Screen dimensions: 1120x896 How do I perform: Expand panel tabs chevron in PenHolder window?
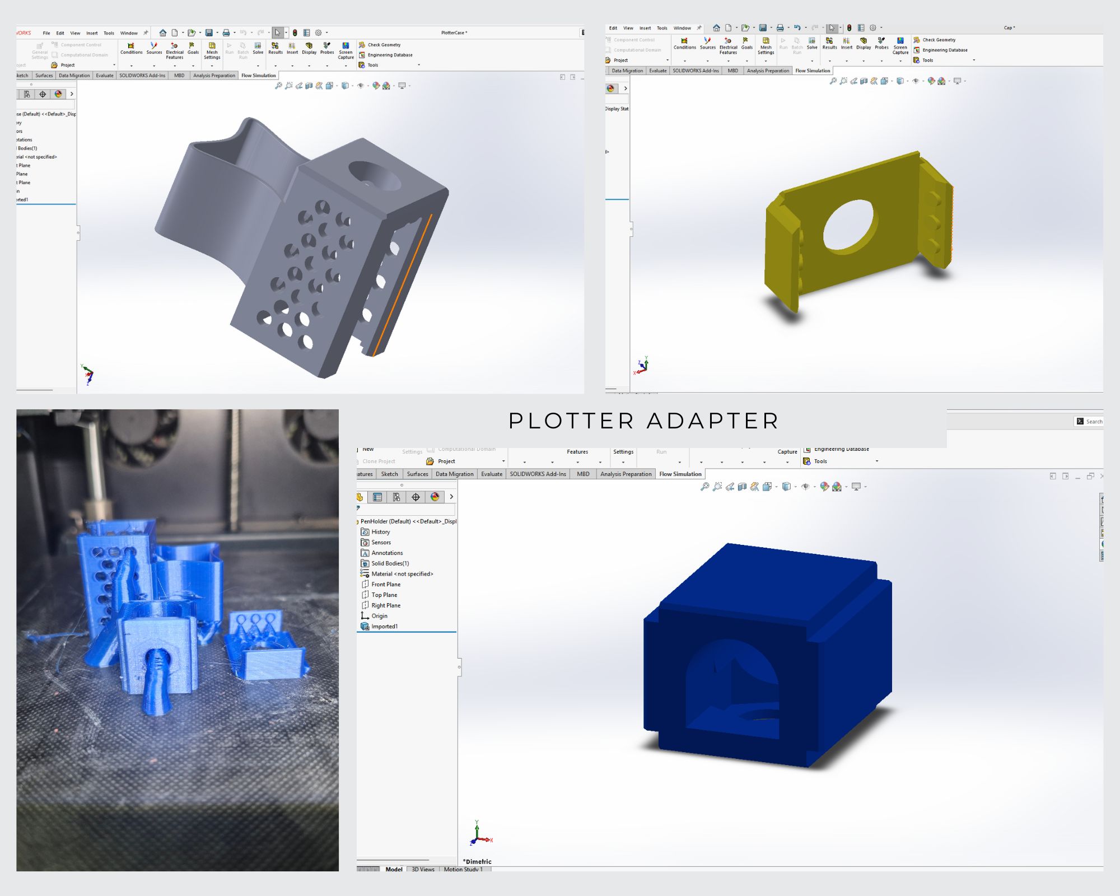(451, 497)
